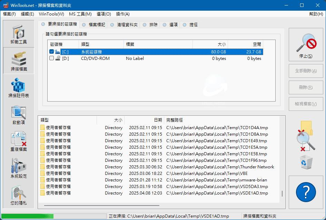Image resolution: width=326 pixels, height=220 pixels.
Task: Open the MS 工具(M) menu
Action: click(80, 14)
